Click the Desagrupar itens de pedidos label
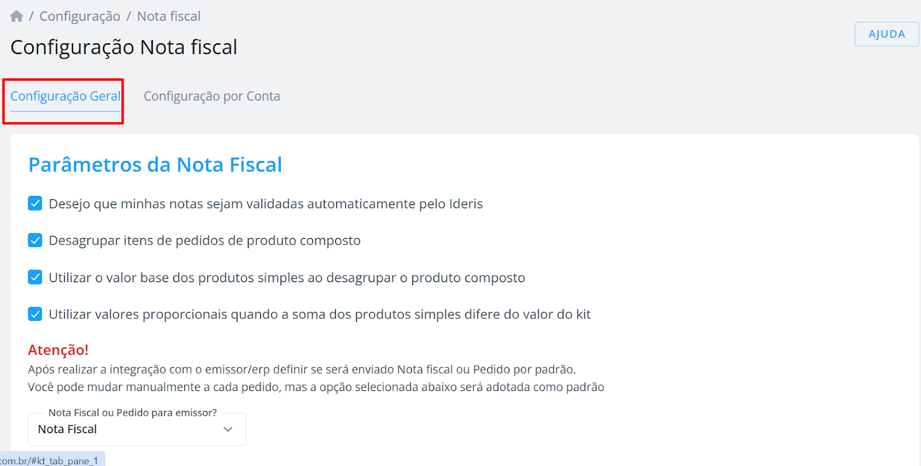Image resolution: width=921 pixels, height=466 pixels. coord(205,241)
